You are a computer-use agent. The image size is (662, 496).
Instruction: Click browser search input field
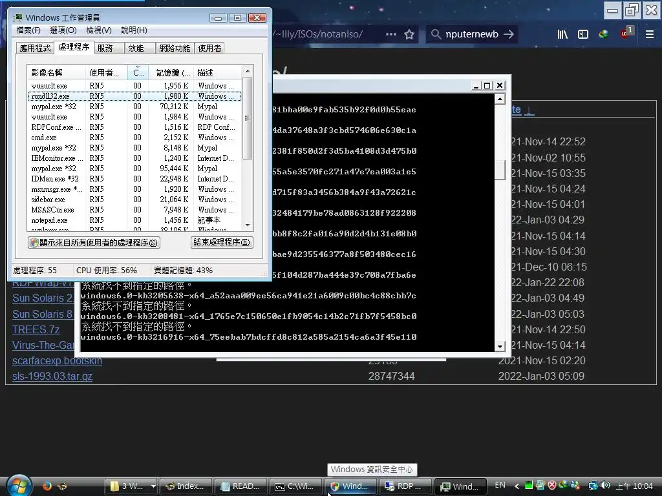click(472, 34)
